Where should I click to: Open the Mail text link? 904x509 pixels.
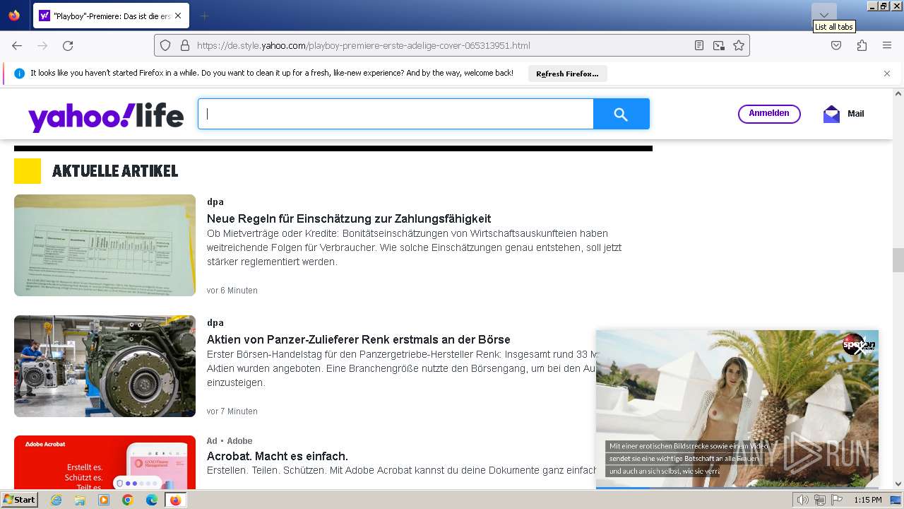point(855,114)
